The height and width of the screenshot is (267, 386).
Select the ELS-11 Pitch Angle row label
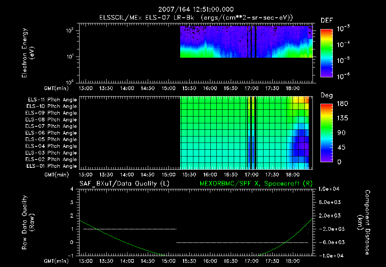(52, 100)
